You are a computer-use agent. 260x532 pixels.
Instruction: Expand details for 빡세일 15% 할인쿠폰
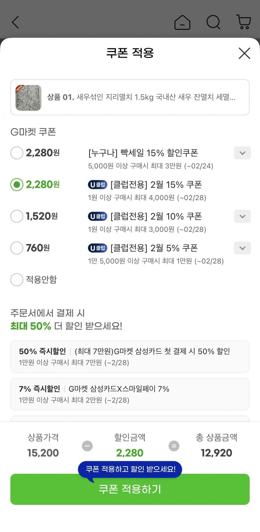(242, 153)
